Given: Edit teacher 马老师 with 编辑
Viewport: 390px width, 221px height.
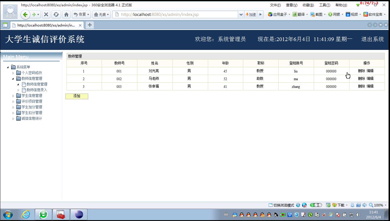Looking at the screenshot, I should pos(370,78).
